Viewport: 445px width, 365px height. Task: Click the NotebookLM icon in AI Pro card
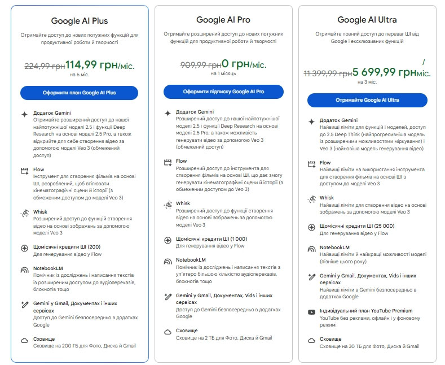(x=168, y=262)
